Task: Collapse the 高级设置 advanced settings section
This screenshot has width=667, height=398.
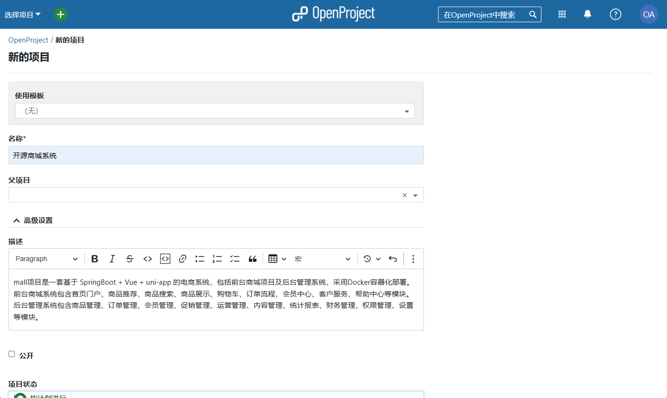Action: pos(33,220)
